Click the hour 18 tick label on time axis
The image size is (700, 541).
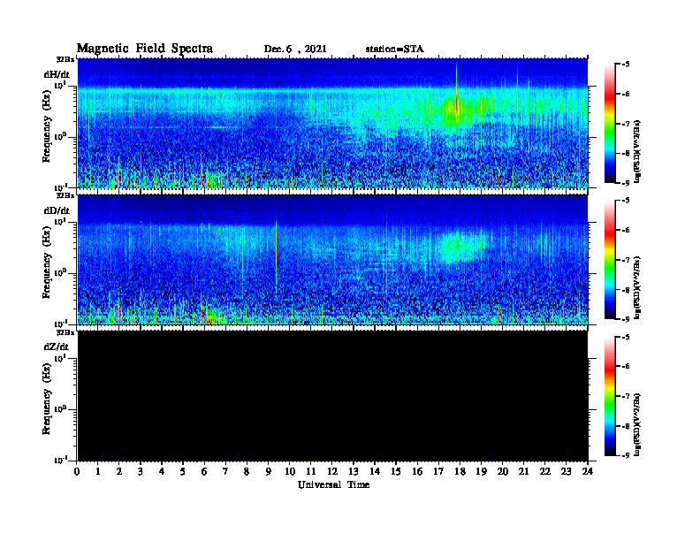[x=460, y=471]
